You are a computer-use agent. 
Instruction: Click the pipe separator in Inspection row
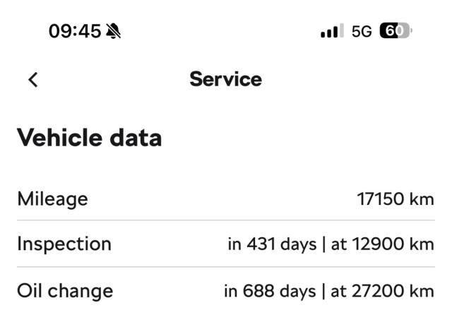(x=323, y=244)
